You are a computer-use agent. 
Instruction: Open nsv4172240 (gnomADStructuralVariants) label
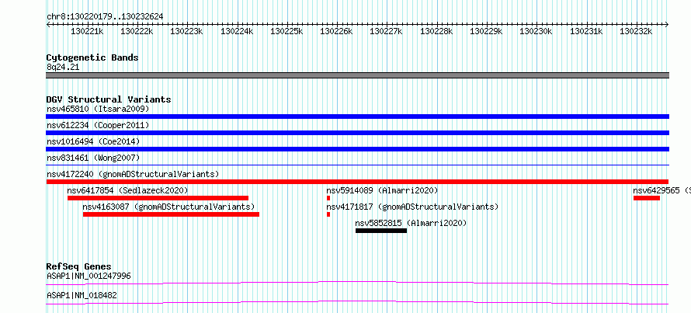[133, 174]
